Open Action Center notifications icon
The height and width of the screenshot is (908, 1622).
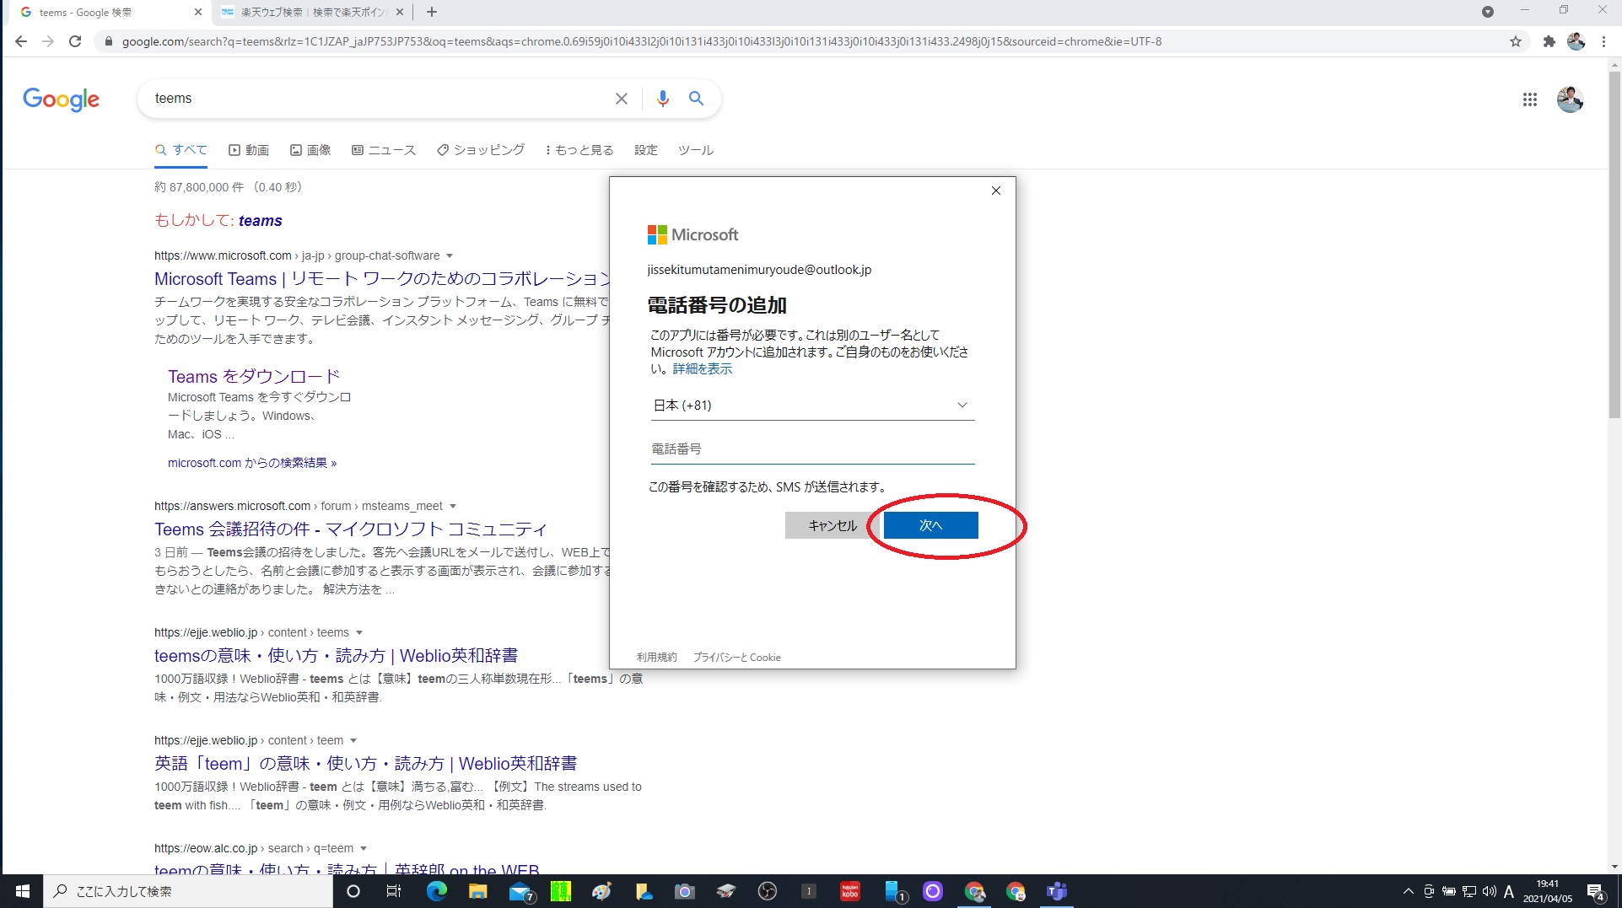tap(1596, 891)
